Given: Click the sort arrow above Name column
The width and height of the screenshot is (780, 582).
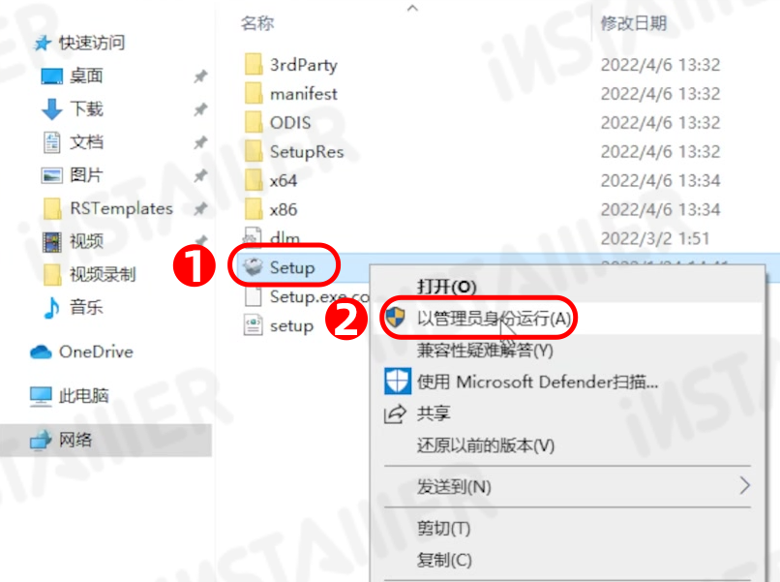Looking at the screenshot, I should click(412, 8).
